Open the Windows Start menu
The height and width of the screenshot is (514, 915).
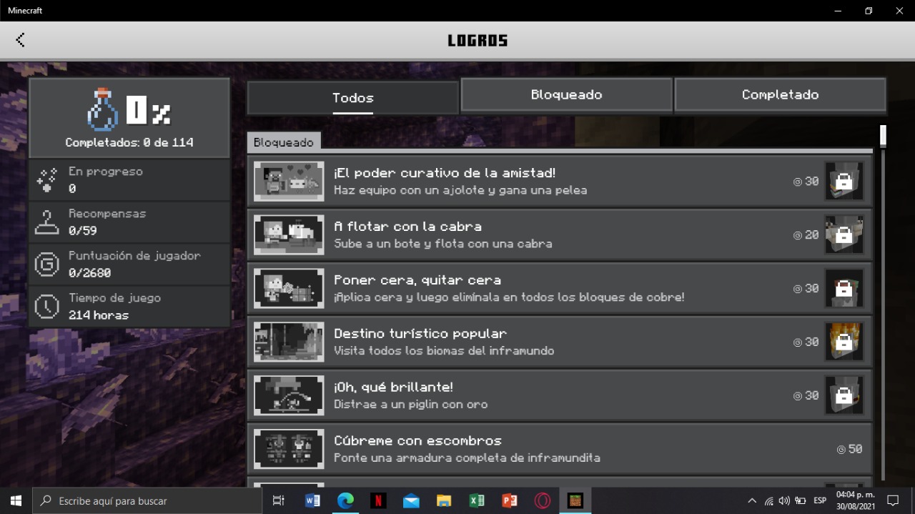16,500
